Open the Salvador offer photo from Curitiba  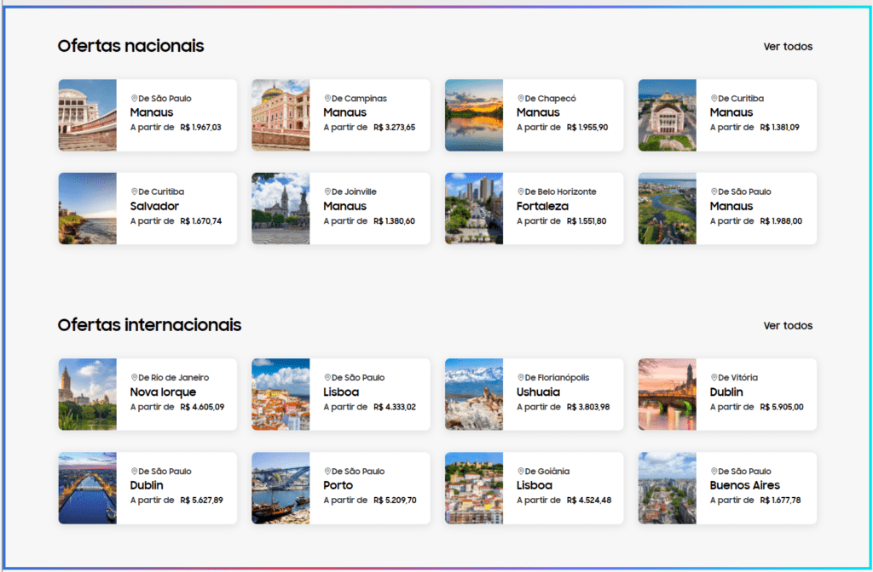pyautogui.click(x=88, y=209)
